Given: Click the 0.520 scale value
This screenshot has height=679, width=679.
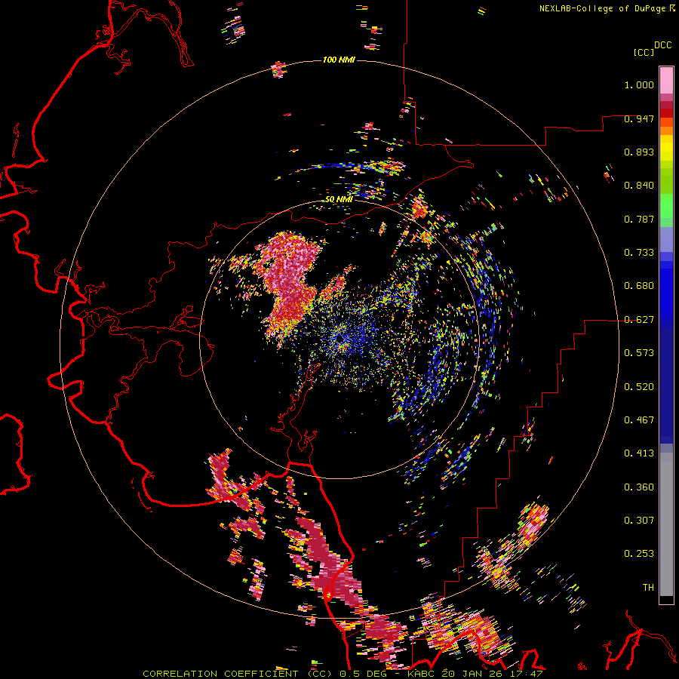Looking at the screenshot, I should tap(639, 387).
